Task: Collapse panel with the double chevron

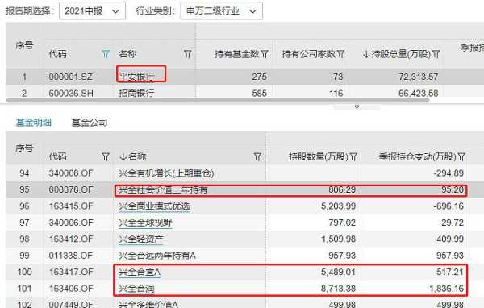Action: pyautogui.click(x=357, y=106)
